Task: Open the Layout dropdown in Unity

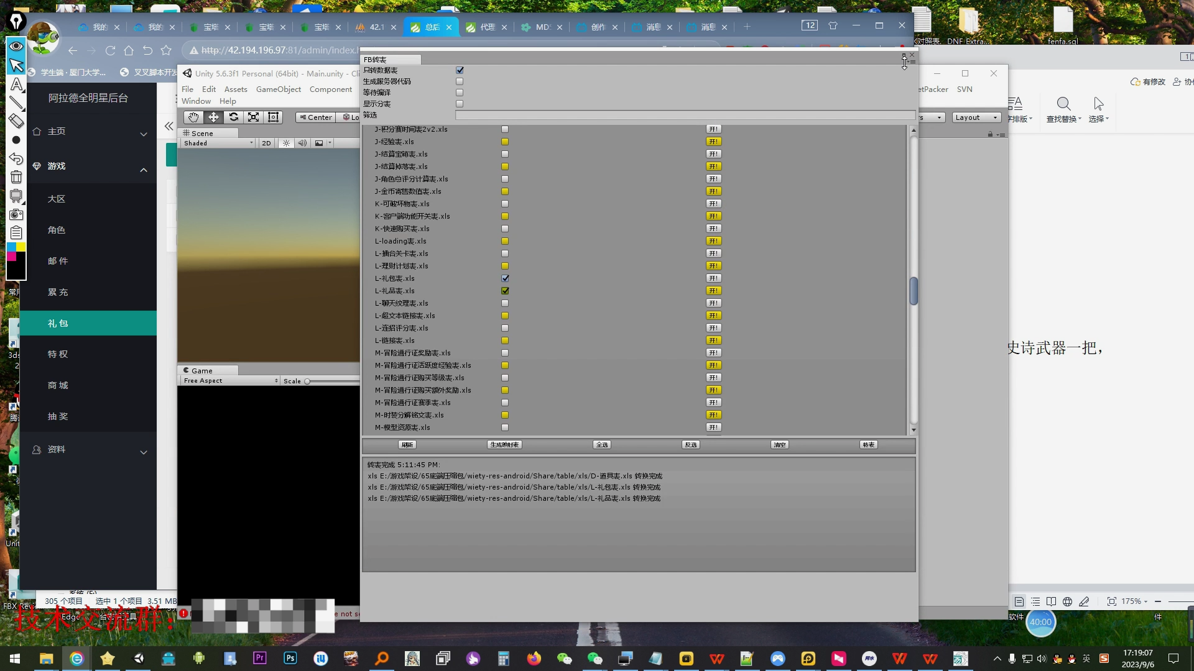Action: [976, 117]
